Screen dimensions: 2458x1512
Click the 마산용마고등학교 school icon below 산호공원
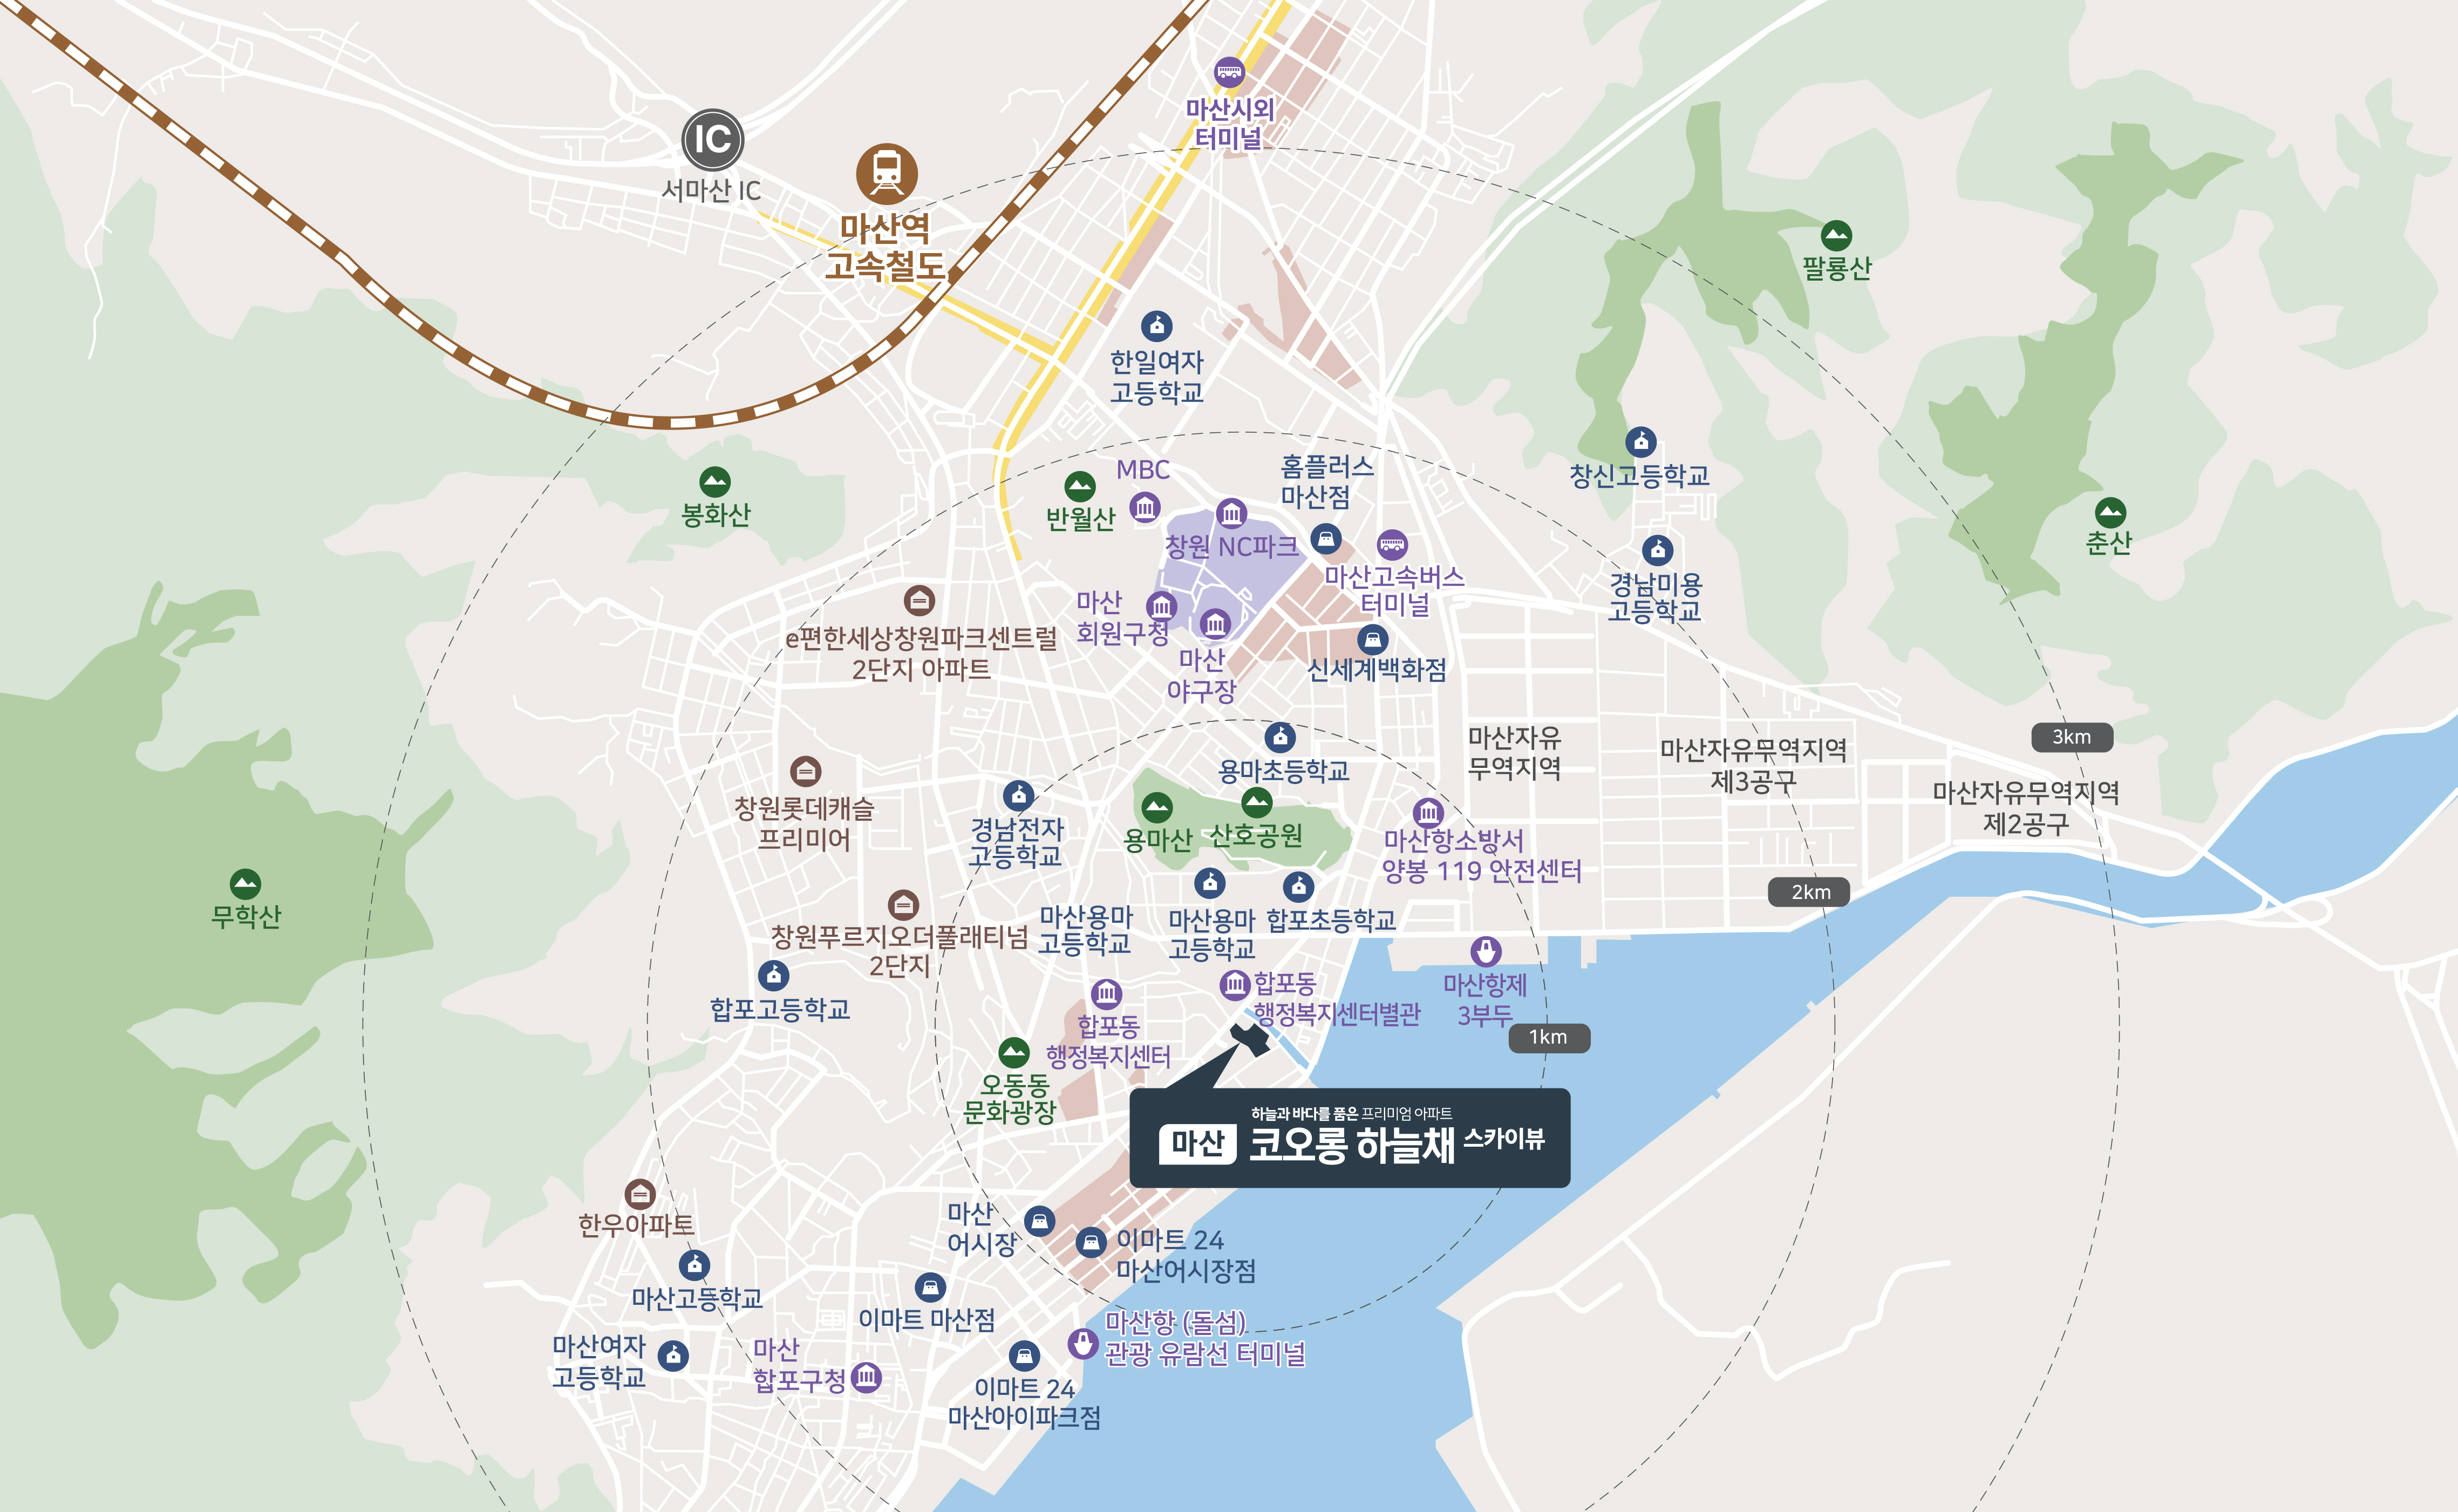point(1210,883)
